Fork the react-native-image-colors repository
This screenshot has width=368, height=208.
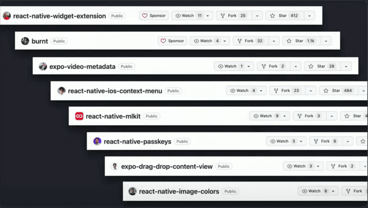(355, 191)
